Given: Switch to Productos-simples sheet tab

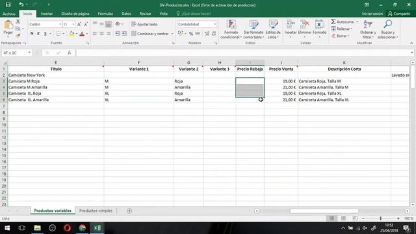Looking at the screenshot, I should (x=96, y=211).
